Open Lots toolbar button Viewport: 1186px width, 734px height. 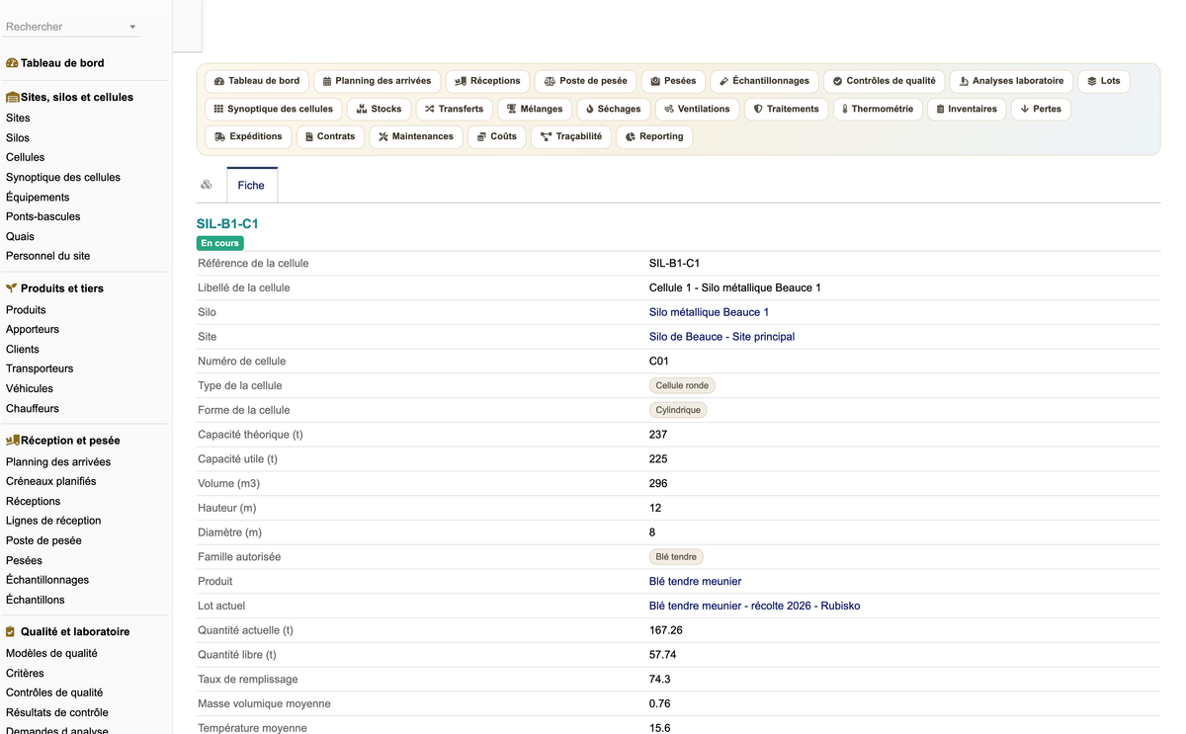pyautogui.click(x=1103, y=81)
